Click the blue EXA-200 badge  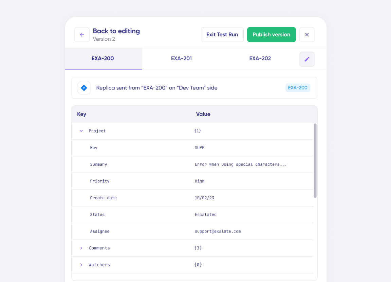tap(298, 88)
